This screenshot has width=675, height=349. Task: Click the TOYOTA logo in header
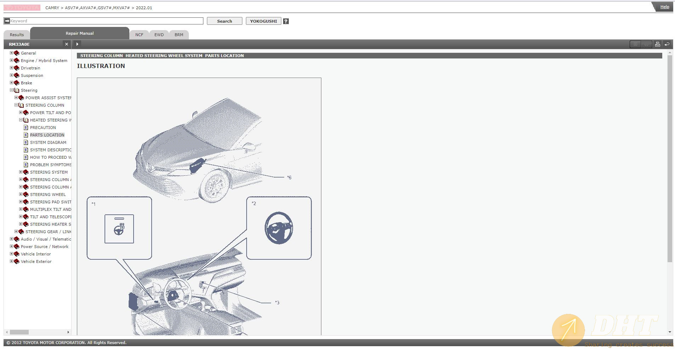pyautogui.click(x=22, y=7)
